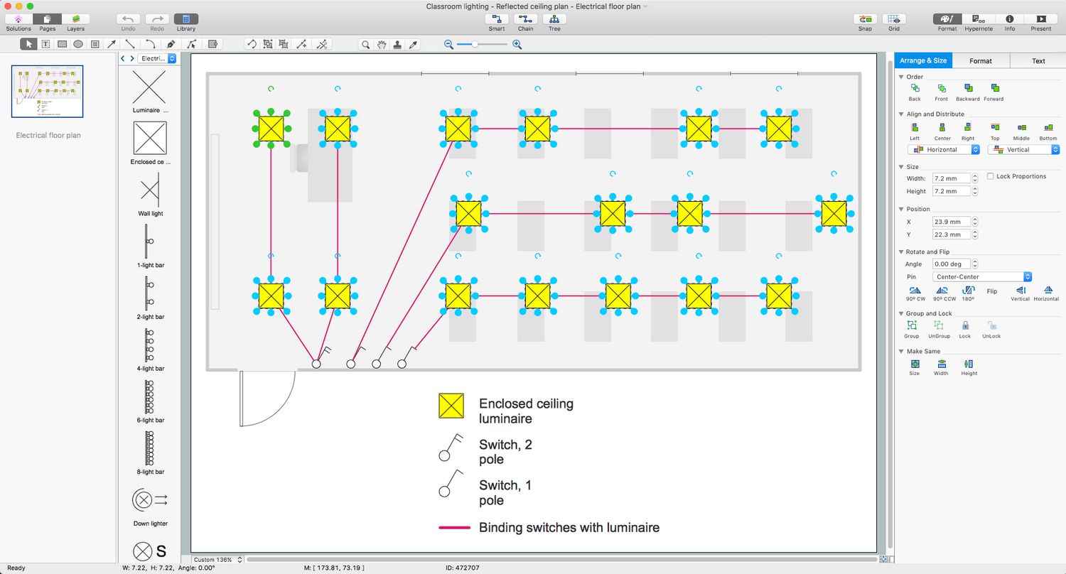This screenshot has width=1066, height=574.
Task: Pick the Wall light library shape
Action: [x=150, y=194]
